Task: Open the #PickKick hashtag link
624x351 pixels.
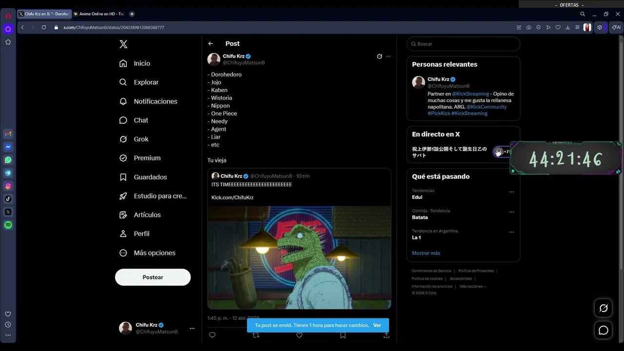Action: click(x=439, y=113)
